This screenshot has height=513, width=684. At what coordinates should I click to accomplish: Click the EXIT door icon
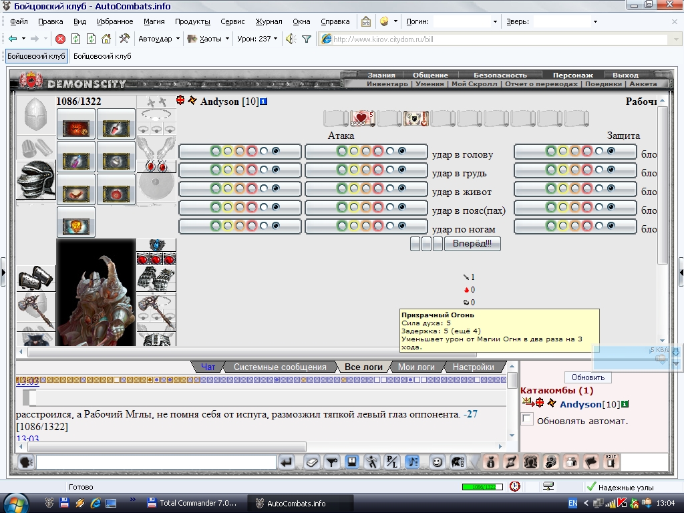(611, 462)
